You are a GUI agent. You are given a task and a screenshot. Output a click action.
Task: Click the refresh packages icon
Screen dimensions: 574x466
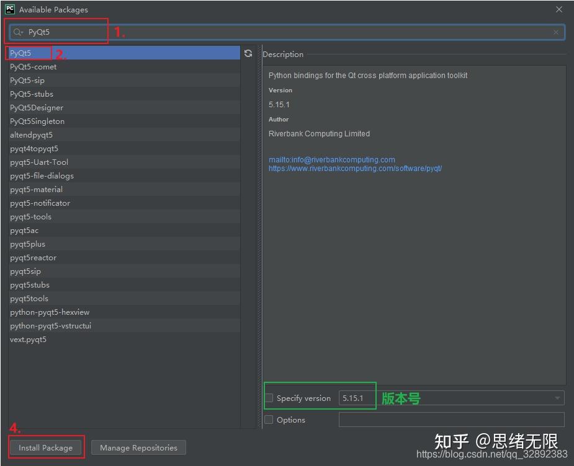(248, 53)
